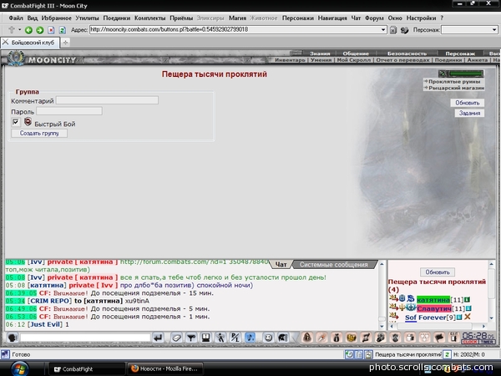Click the chat vertical scrollbar down arrow
501x376 pixels.
click(x=382, y=327)
